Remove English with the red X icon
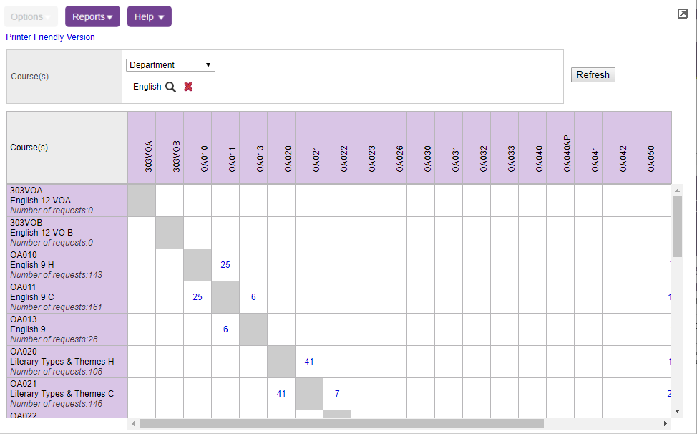This screenshot has width=697, height=434. 188,87
